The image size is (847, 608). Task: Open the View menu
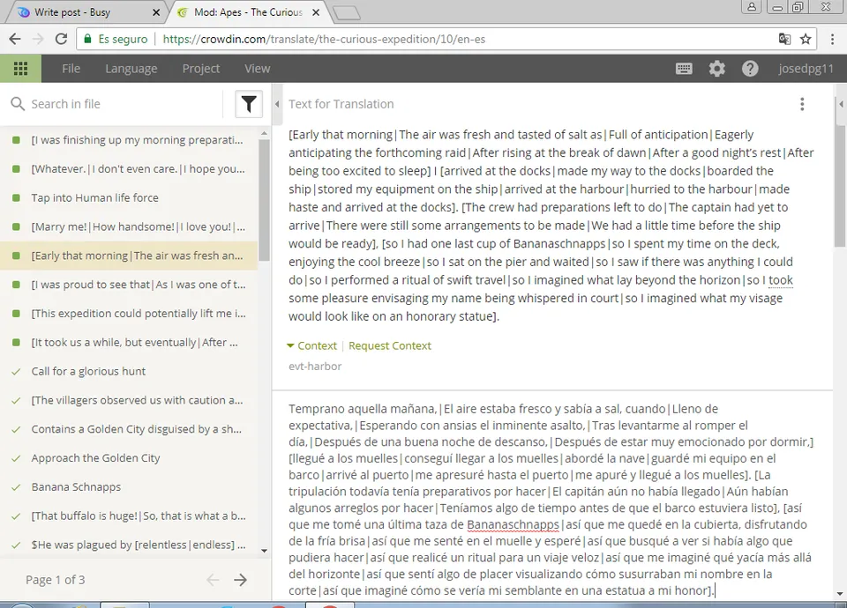pos(257,69)
